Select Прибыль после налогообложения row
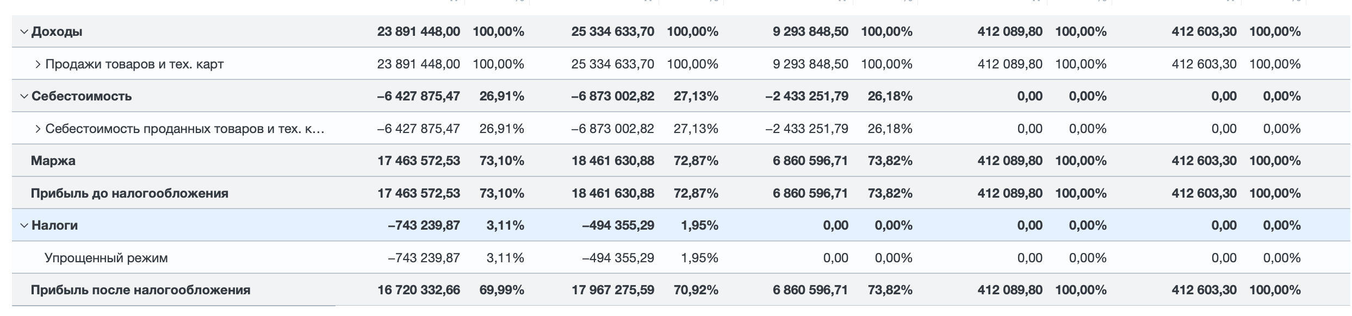This screenshot has width=1352, height=316. [681, 290]
